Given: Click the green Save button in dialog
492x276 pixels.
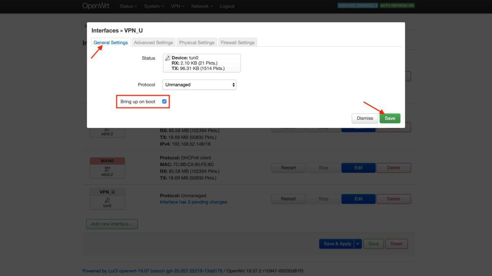Looking at the screenshot, I should pos(390,118).
